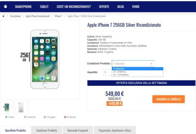Click the home icon in navigation bar
Image resolution: width=196 pixels, height=134 pixels.
6,6
